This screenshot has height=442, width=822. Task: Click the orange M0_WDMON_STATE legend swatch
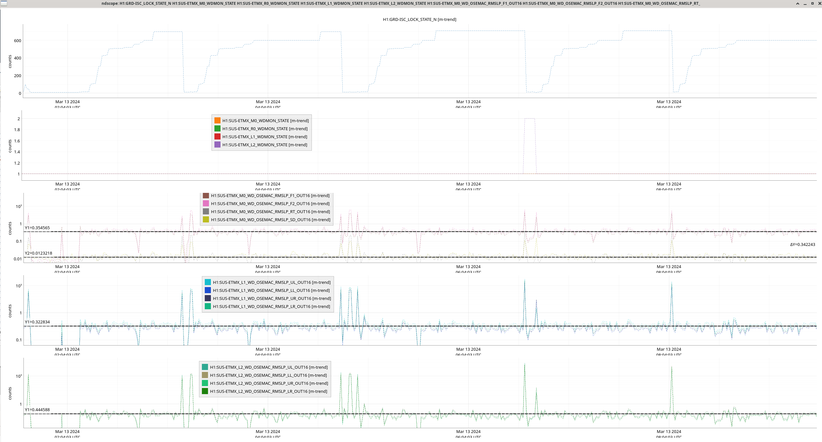tap(217, 121)
